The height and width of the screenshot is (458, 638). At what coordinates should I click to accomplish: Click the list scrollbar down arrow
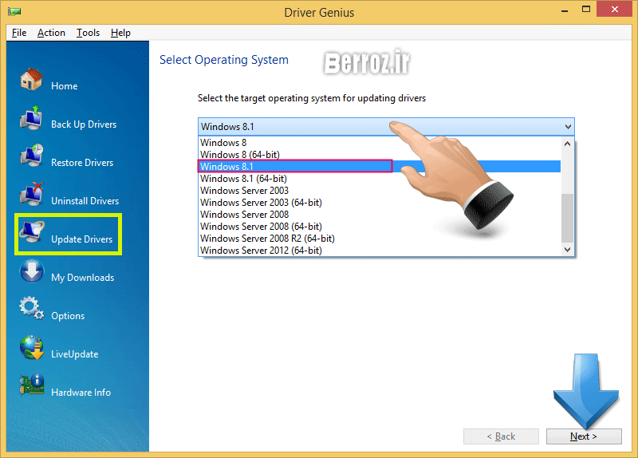coord(567,250)
